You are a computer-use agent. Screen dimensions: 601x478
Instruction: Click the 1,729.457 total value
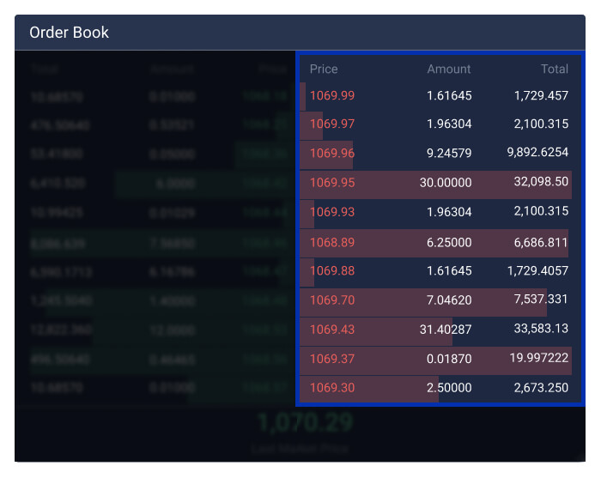point(541,95)
